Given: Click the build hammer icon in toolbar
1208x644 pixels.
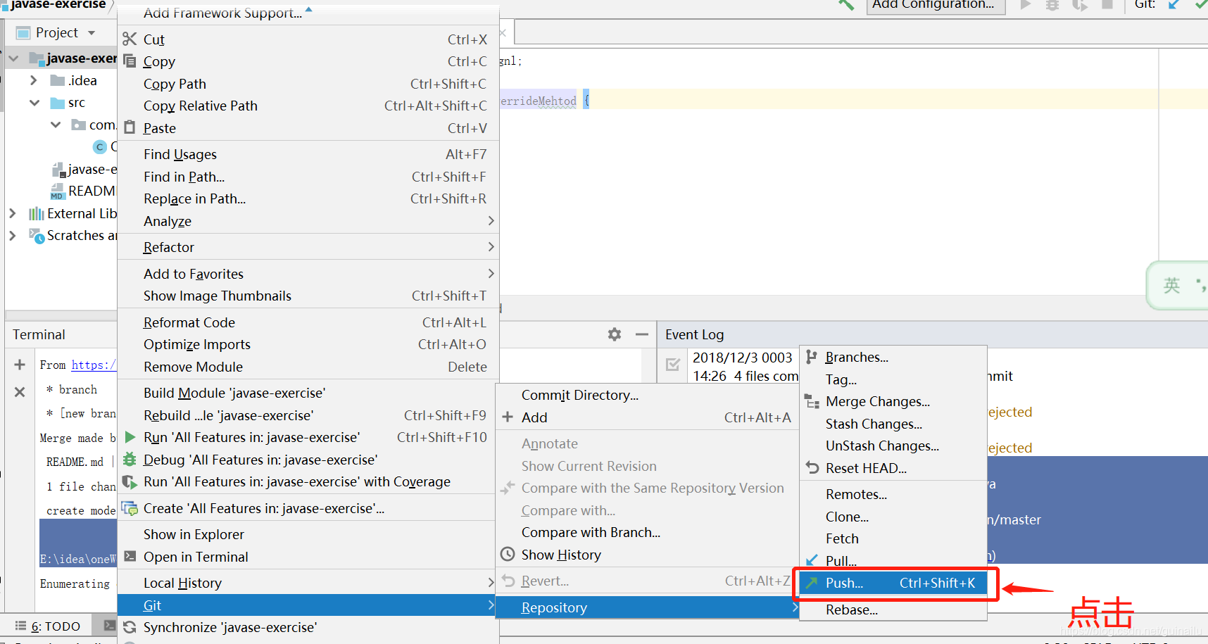Looking at the screenshot, I should [x=846, y=4].
